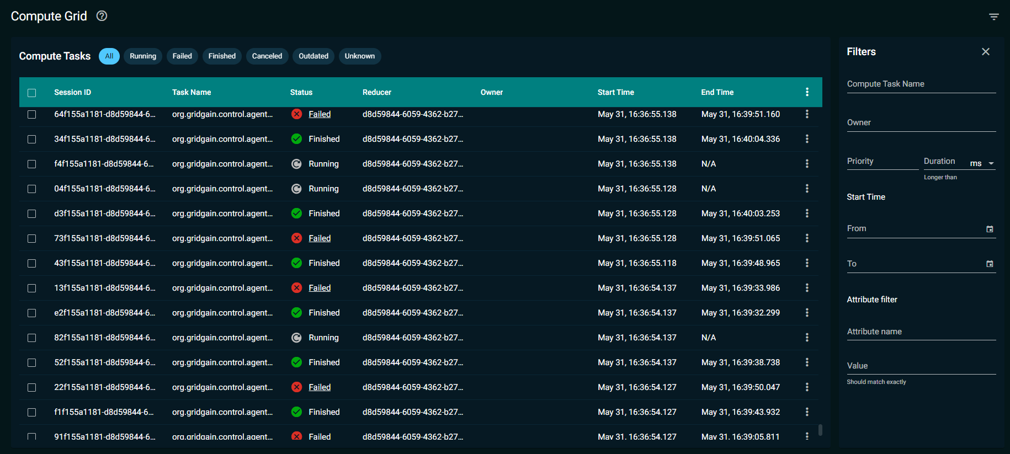Screen dimensions: 1010x454
Task: Select the checkbox for row 13f155a1181
Action: (32, 289)
